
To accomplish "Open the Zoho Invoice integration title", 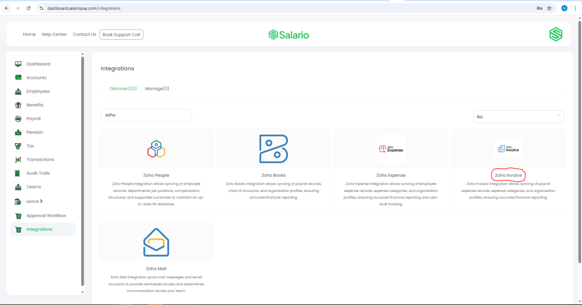I will tap(508, 175).
